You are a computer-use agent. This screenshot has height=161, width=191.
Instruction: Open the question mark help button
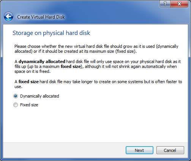165,4
